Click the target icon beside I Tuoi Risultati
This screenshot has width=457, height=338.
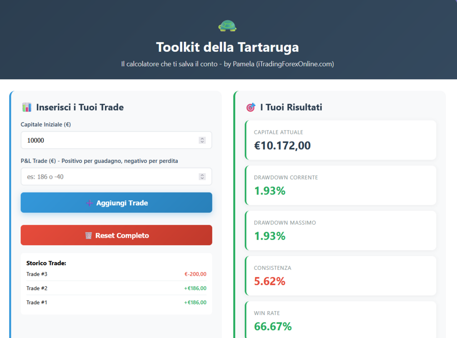251,107
